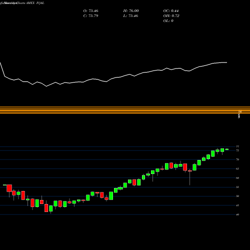250x250 pixels.
Task: Click the OC: 0.44 reading
Action: click(x=171, y=11)
